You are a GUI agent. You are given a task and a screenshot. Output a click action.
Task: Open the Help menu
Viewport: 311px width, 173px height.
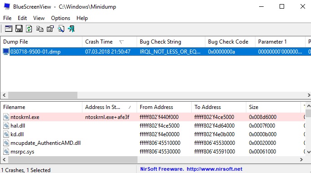tap(82, 18)
